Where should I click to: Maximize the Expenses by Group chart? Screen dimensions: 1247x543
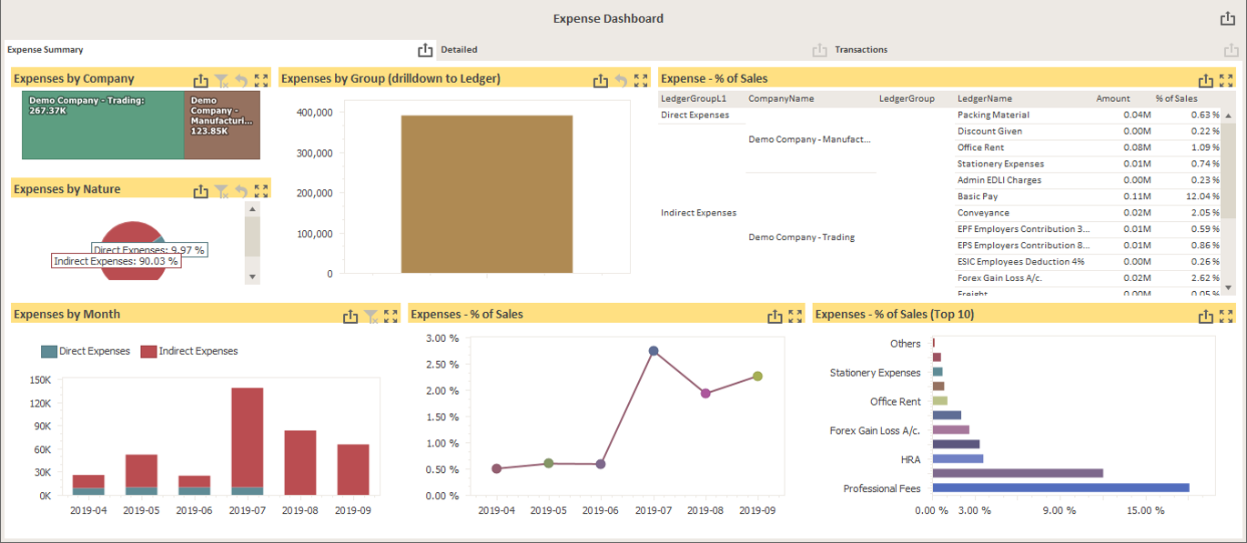pyautogui.click(x=641, y=79)
